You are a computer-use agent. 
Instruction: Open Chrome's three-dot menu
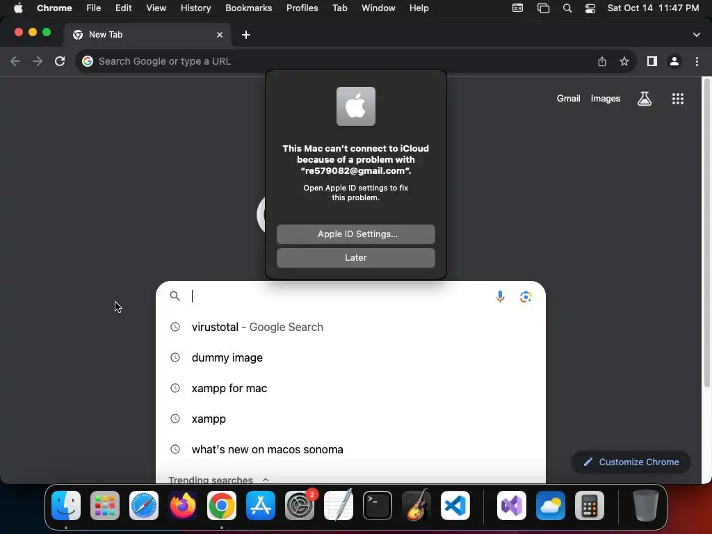click(x=697, y=61)
